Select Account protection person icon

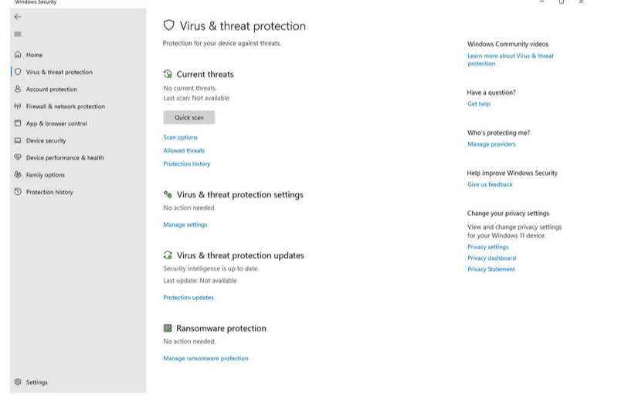18,89
